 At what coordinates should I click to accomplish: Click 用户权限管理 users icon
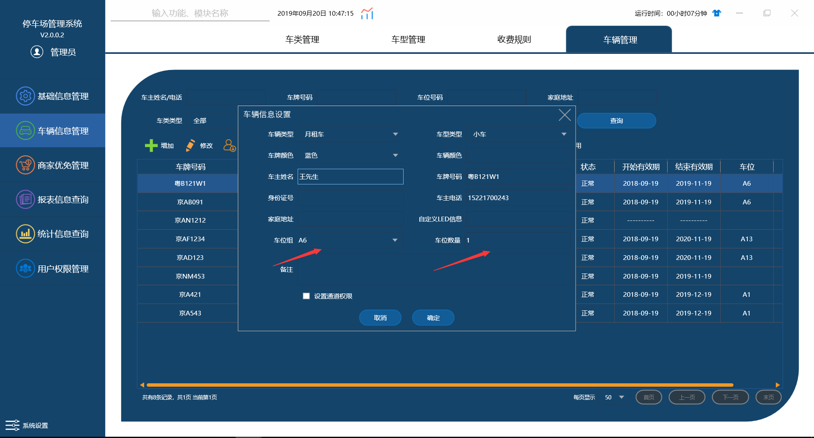(x=25, y=268)
